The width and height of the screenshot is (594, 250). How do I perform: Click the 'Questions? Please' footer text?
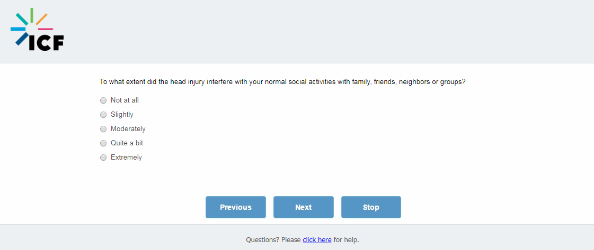273,240
